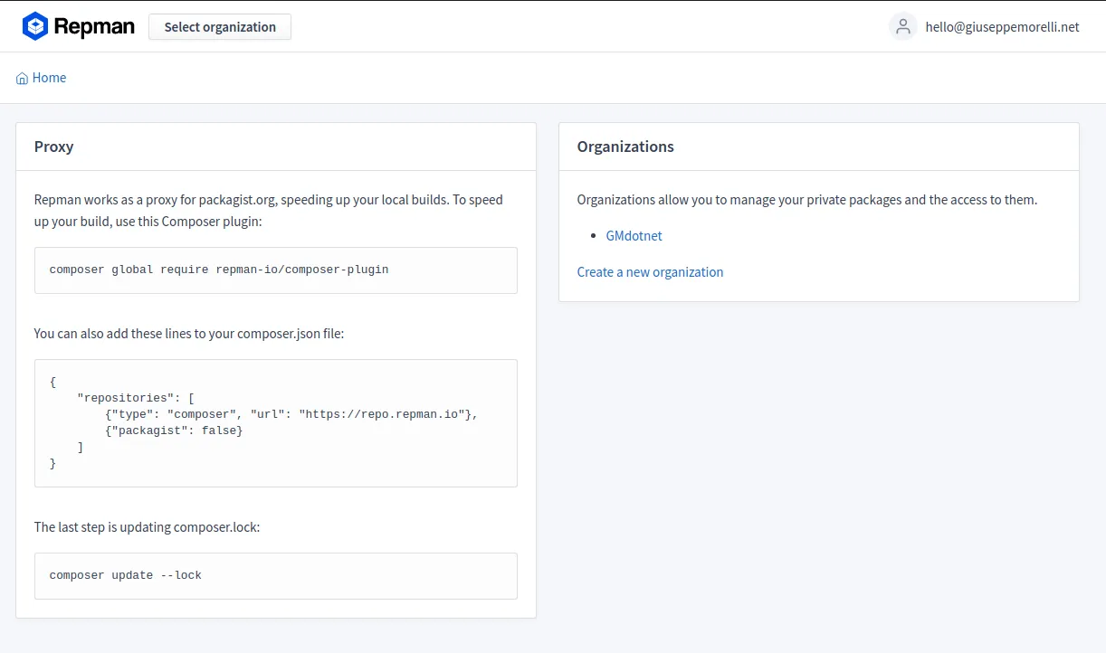Click the "packagist": false line in snippet
This screenshot has width=1106, height=653.
174,431
